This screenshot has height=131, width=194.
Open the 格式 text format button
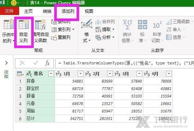(x=87, y=31)
